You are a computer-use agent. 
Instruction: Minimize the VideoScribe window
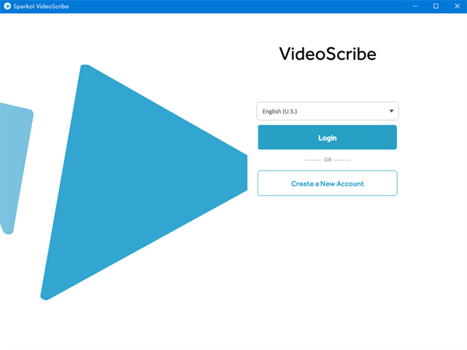coord(414,7)
